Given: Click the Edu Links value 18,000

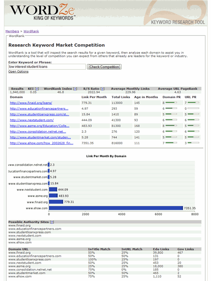Looking at the screenshot, I should (158, 266).
